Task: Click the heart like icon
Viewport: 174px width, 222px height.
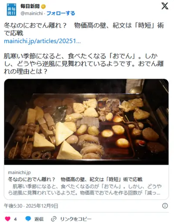Action: point(8,219)
